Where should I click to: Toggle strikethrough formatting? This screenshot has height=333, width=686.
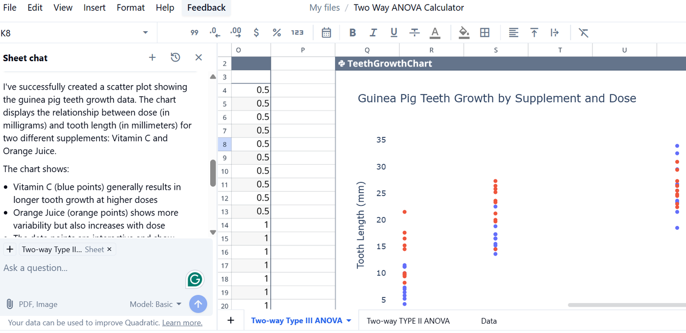[415, 33]
